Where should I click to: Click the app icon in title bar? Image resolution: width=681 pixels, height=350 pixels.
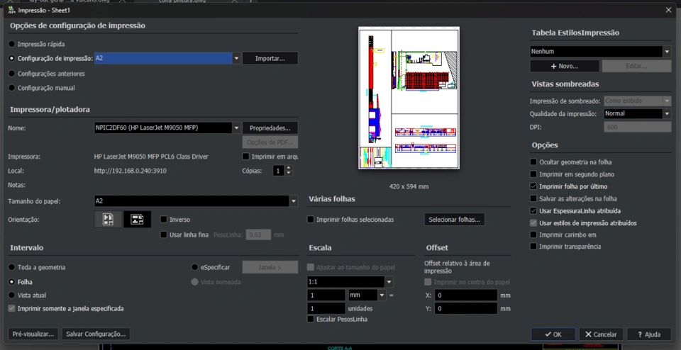(x=11, y=10)
